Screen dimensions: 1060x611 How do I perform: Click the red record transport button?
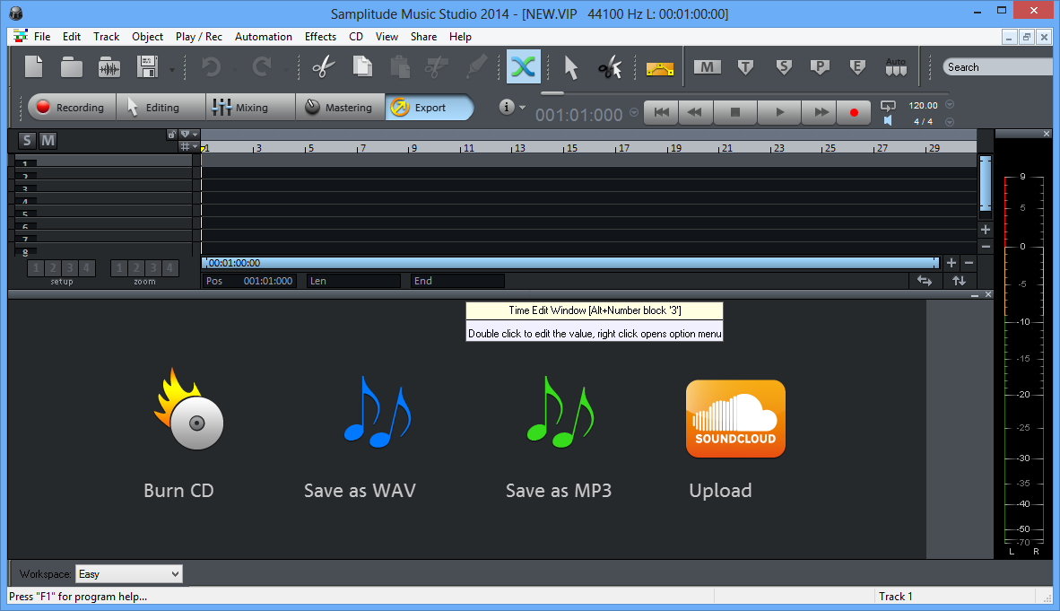point(854,112)
